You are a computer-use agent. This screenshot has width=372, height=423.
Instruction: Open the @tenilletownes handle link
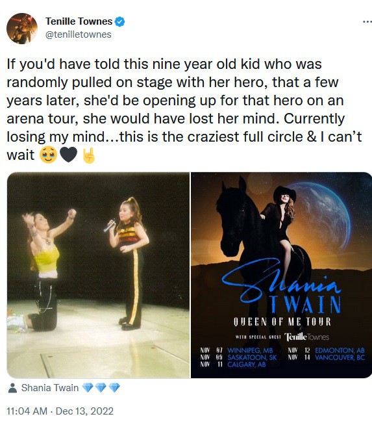(78, 34)
